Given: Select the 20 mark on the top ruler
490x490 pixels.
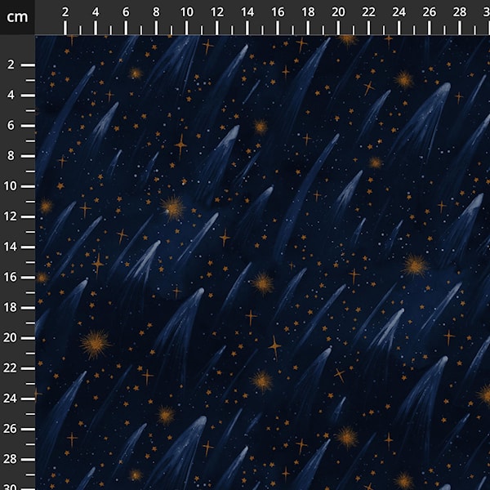Looking at the screenshot, I should click(338, 12).
